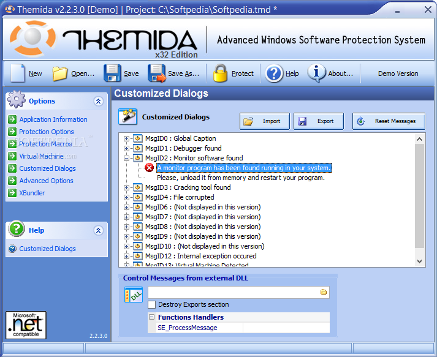This screenshot has width=437, height=357.
Task: Click the Help question mark toolbar icon
Action: click(x=274, y=73)
